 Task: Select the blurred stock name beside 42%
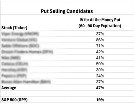pos(27,52)
